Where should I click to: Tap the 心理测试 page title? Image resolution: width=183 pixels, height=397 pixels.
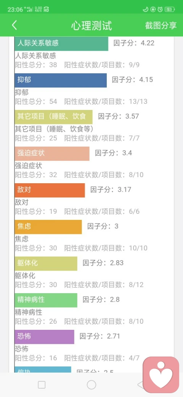click(x=91, y=26)
